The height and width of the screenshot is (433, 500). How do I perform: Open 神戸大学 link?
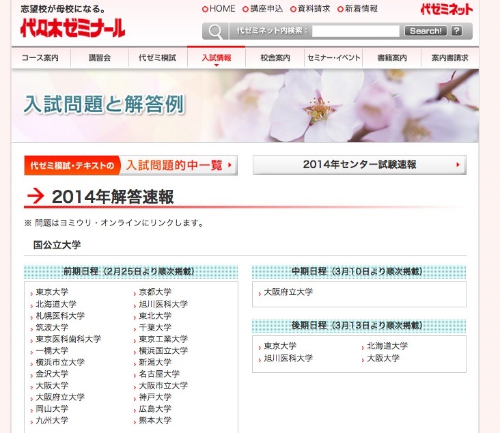coord(155,397)
